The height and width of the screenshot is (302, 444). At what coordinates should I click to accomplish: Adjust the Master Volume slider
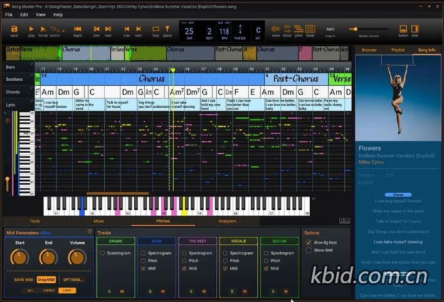point(356,29)
